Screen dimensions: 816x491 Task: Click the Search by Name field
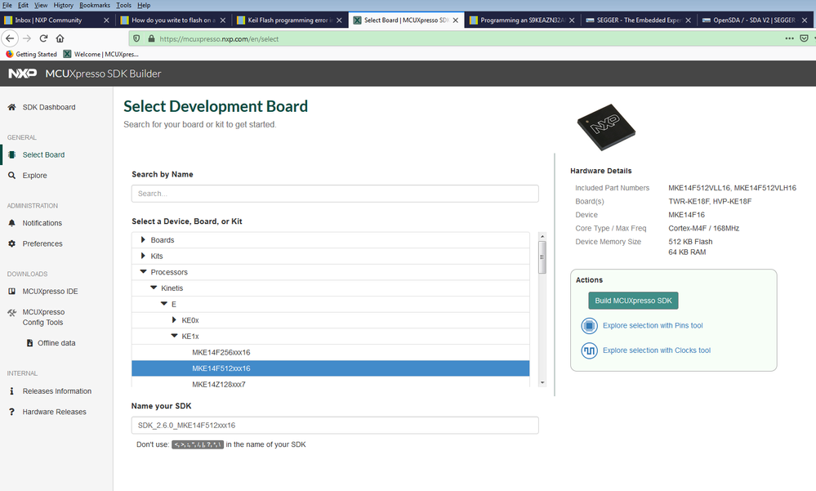click(335, 194)
